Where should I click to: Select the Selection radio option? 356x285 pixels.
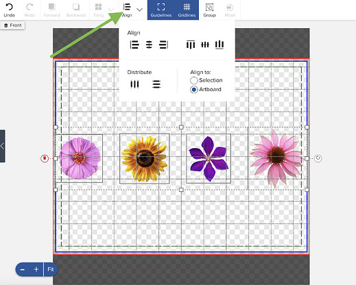tap(194, 80)
